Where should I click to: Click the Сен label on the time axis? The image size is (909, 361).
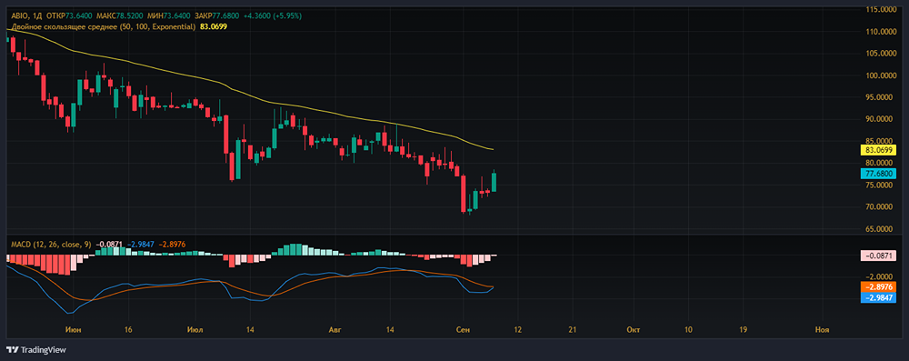click(x=463, y=329)
